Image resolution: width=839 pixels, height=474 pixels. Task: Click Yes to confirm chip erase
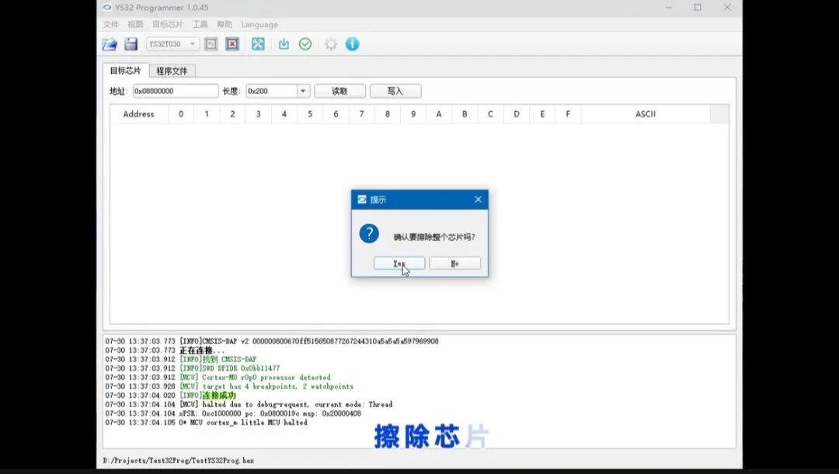click(399, 263)
